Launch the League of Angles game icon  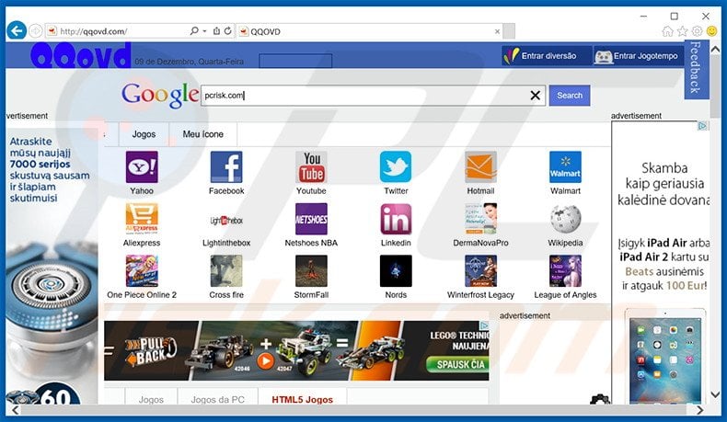(x=565, y=271)
